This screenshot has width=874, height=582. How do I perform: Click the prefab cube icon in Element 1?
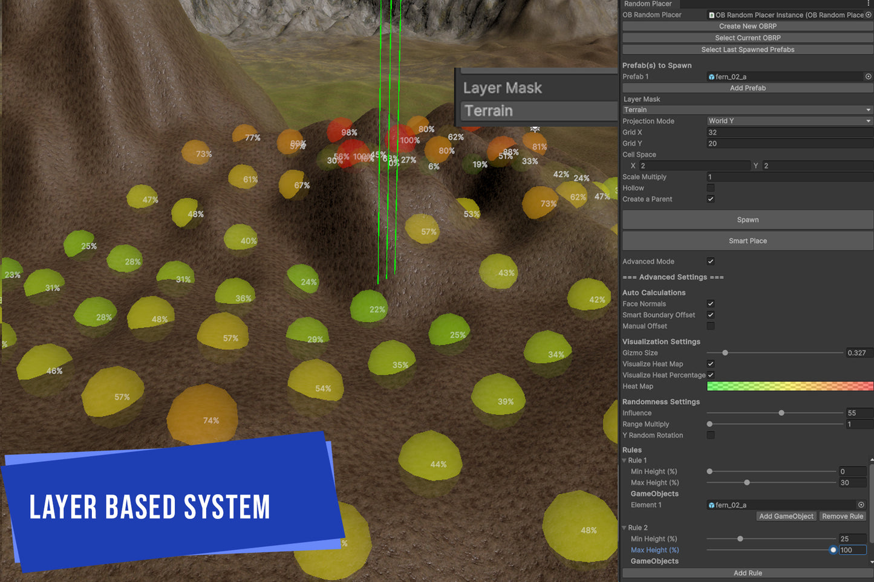point(711,505)
